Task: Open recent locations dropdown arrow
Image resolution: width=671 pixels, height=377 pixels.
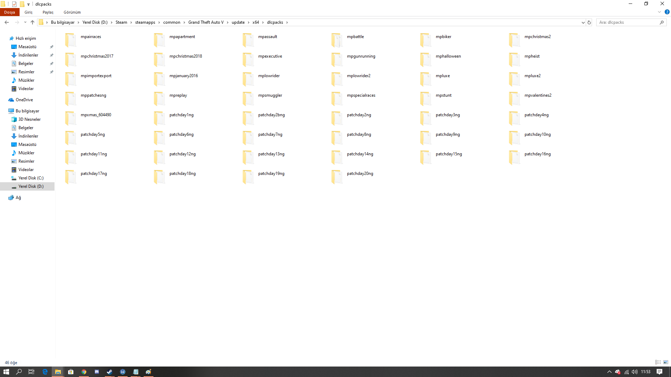Action: click(x=25, y=22)
